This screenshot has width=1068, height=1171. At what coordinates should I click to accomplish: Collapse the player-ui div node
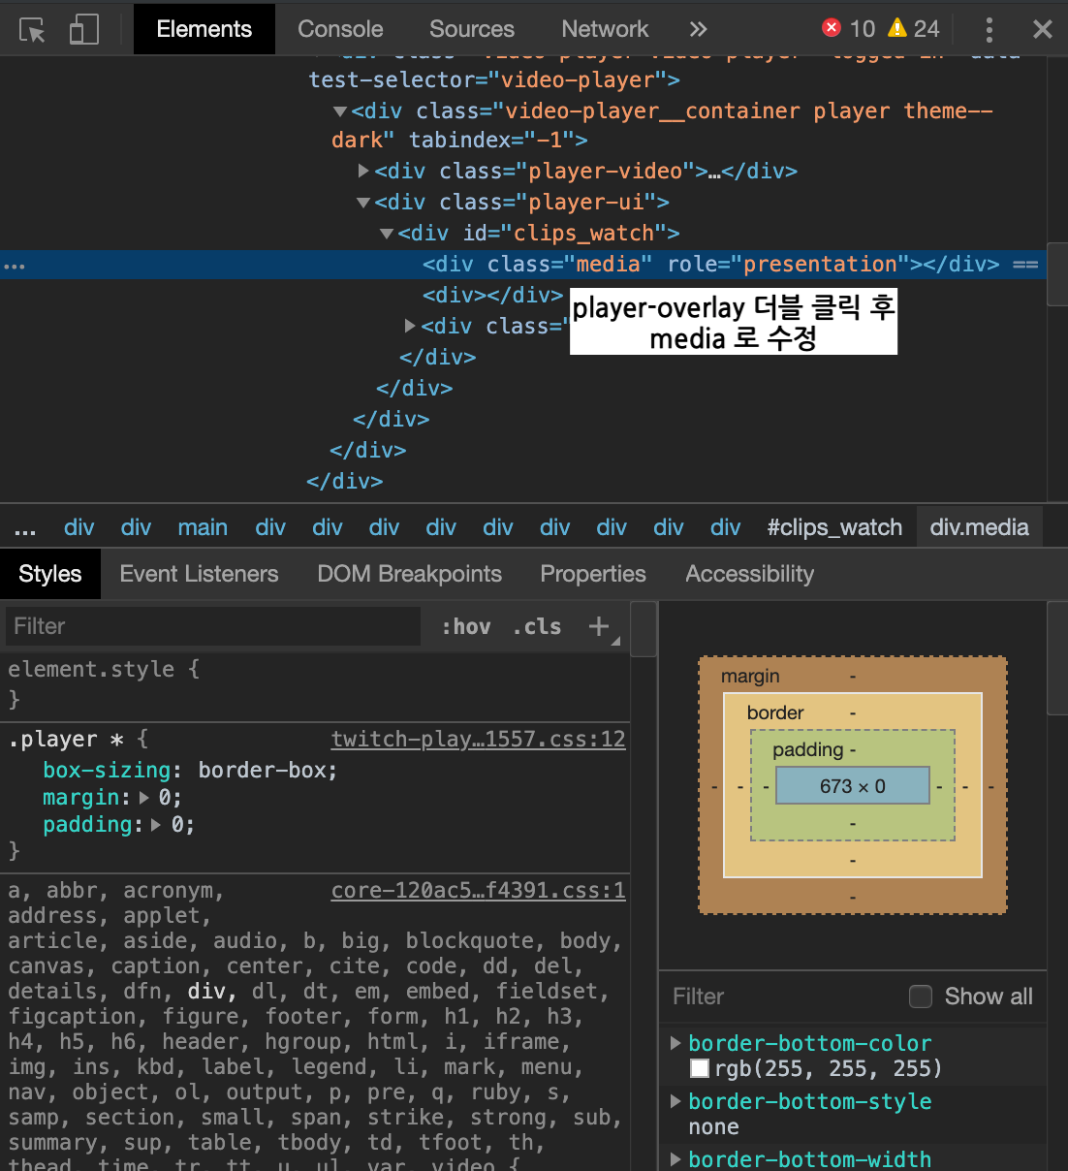point(363,203)
